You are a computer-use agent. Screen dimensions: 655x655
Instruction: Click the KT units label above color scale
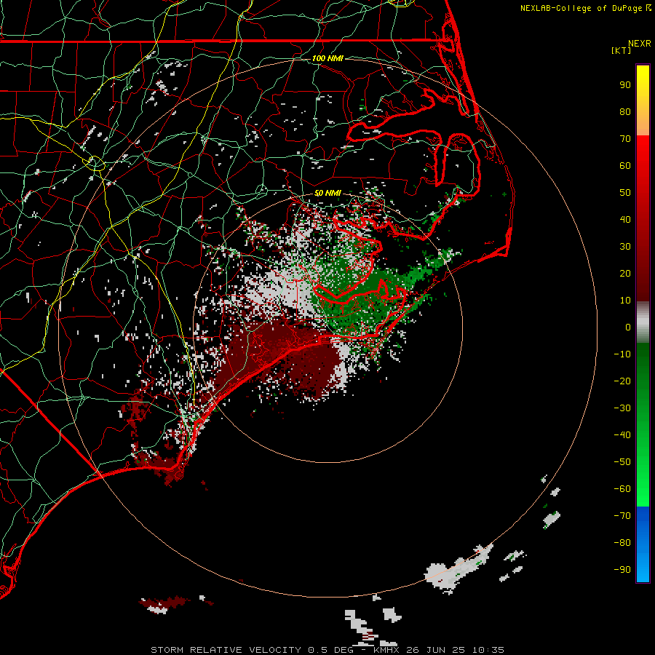622,50
